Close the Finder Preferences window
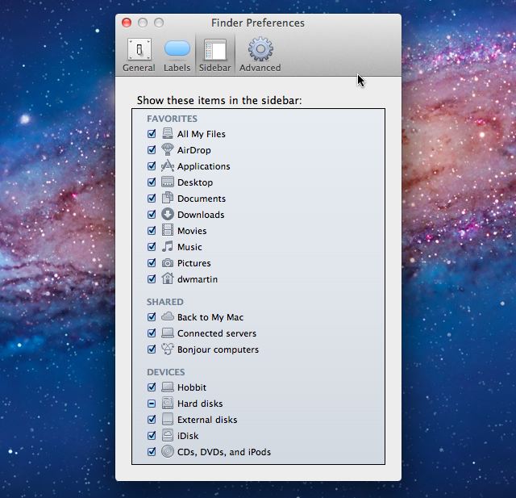Viewport: 516px width, 498px height. coord(127,23)
